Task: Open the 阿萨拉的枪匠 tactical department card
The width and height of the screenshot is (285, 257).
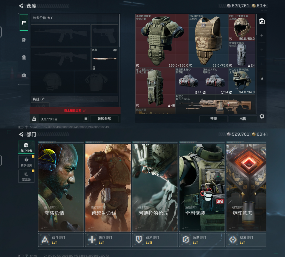Action: point(155,187)
